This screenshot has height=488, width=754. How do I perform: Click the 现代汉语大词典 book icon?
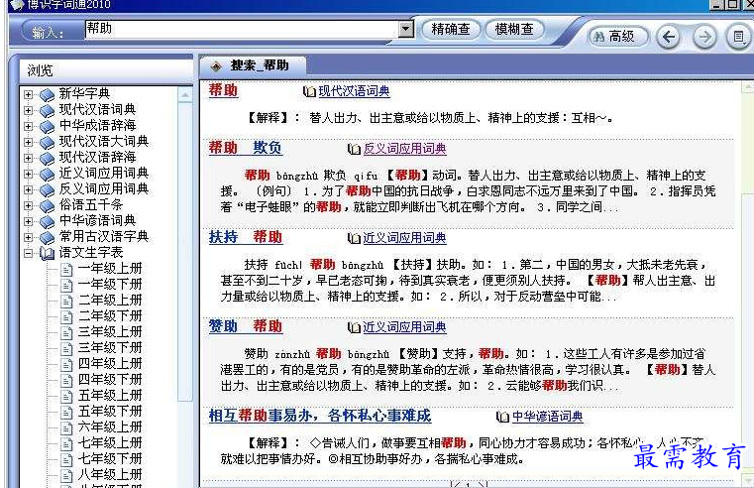click(x=47, y=143)
